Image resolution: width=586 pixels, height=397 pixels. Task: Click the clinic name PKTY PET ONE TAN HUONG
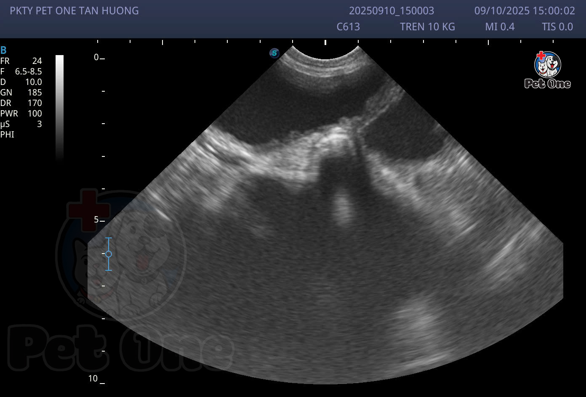(74, 11)
